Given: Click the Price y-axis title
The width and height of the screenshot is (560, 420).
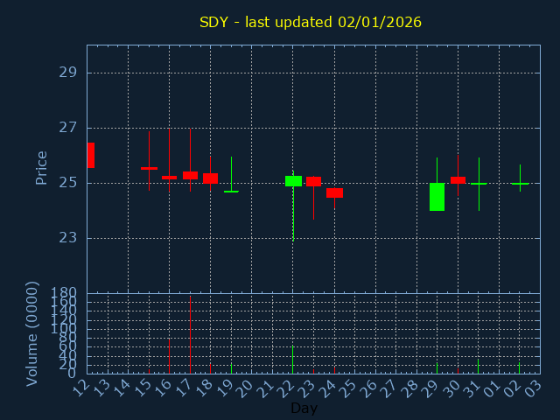Looking at the screenshot, I should pos(41,167).
